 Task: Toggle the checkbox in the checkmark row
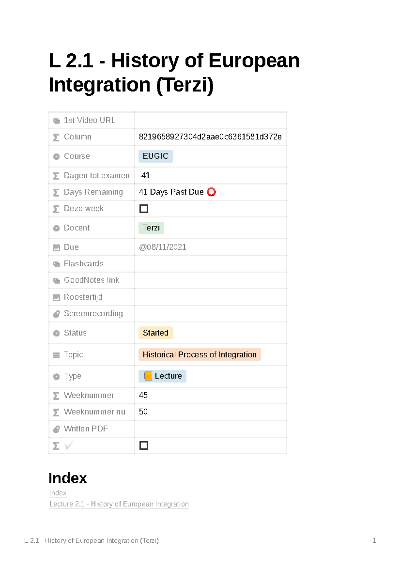(x=144, y=446)
